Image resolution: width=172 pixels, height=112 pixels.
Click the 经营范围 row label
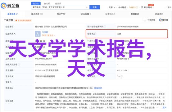click(x=9, y=101)
